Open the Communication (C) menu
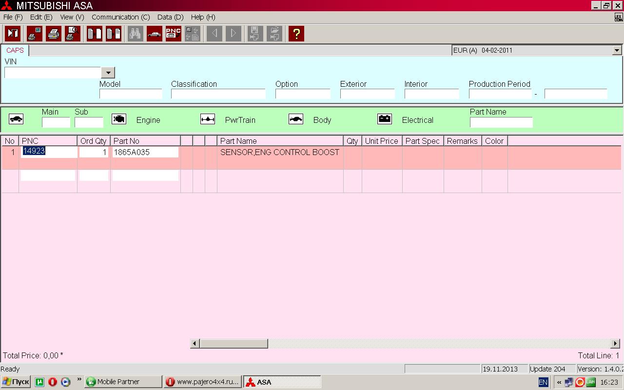 click(120, 17)
